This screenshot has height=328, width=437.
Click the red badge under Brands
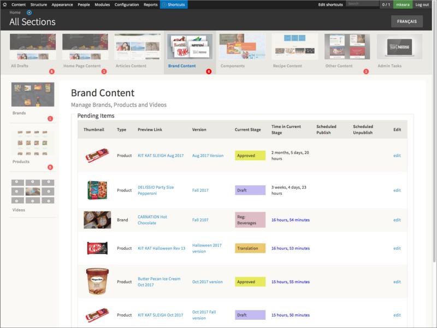(x=50, y=119)
